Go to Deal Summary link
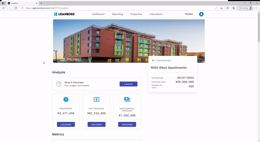 pyautogui.click(x=164, y=60)
